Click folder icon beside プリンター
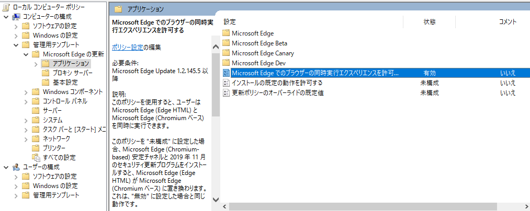530x211 pixels. pos(36,148)
